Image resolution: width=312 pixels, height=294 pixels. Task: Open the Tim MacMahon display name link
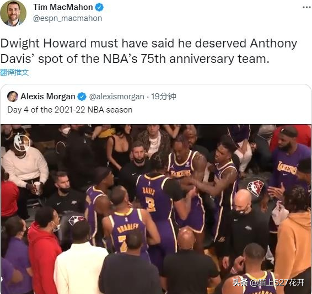pos(63,7)
